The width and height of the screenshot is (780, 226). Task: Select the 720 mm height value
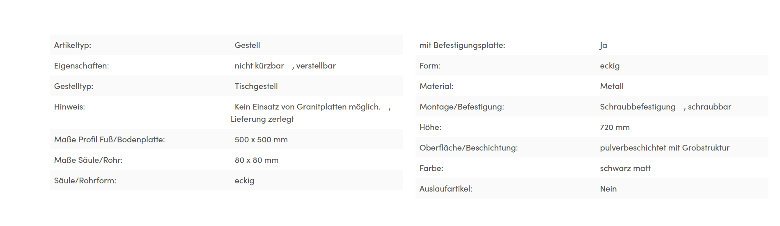(615, 127)
